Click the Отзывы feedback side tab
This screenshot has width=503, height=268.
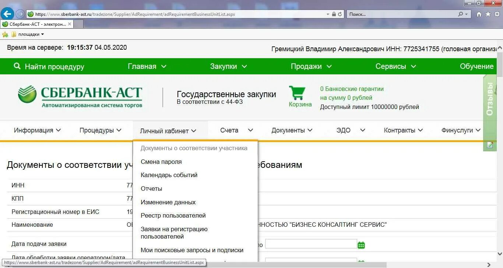(x=489, y=99)
